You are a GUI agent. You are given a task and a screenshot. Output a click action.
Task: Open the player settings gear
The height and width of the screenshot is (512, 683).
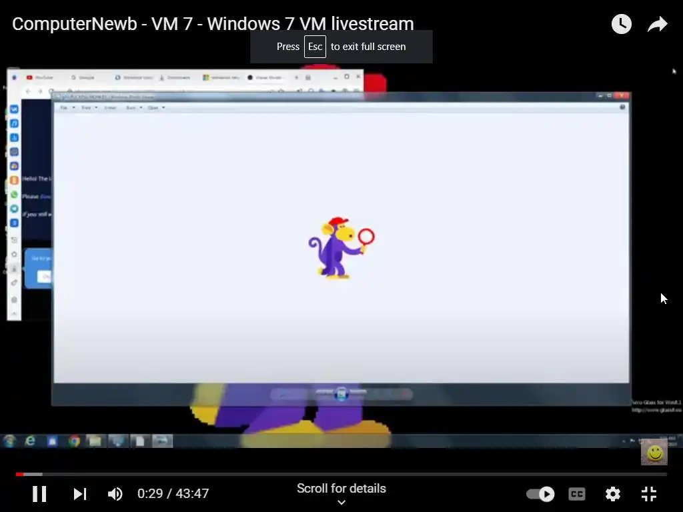(x=612, y=494)
